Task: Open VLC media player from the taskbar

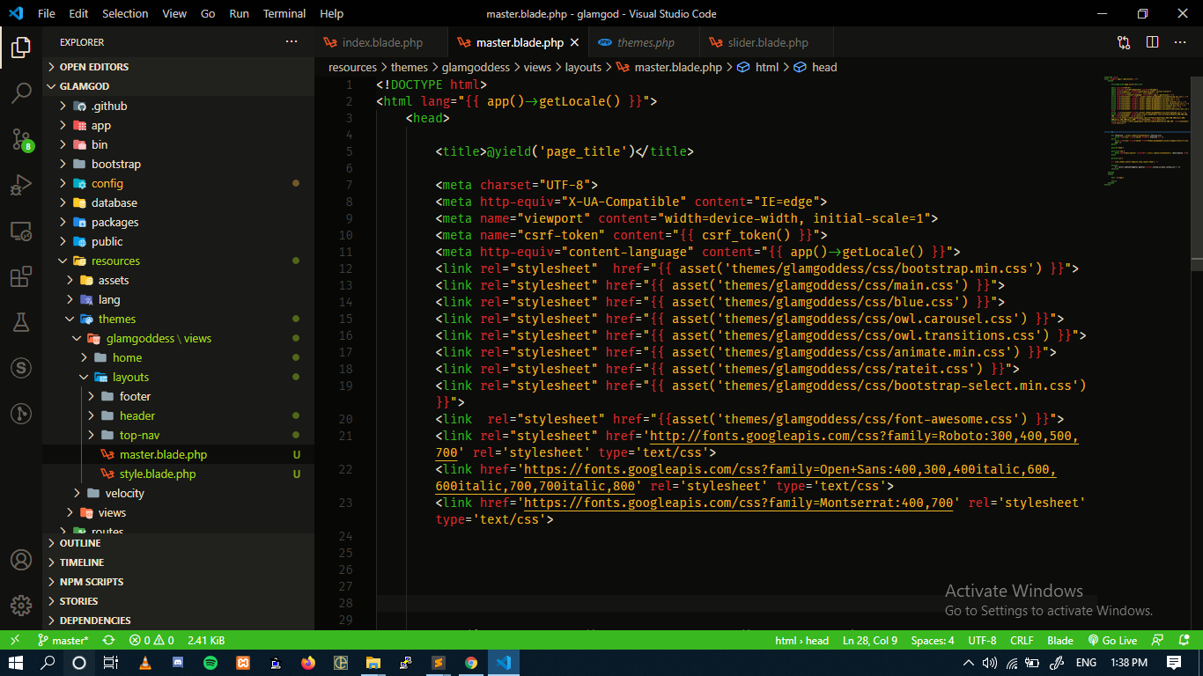Action: pyautogui.click(x=145, y=663)
